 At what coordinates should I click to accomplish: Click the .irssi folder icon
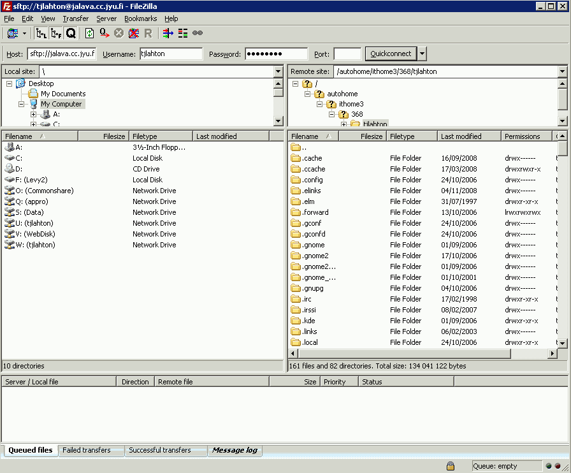click(x=296, y=310)
